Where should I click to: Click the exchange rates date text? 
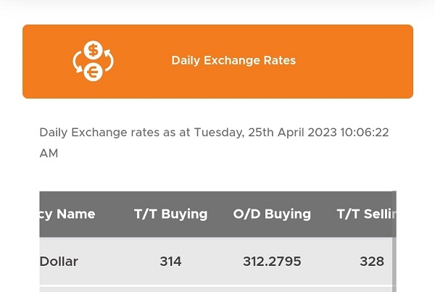(x=214, y=143)
